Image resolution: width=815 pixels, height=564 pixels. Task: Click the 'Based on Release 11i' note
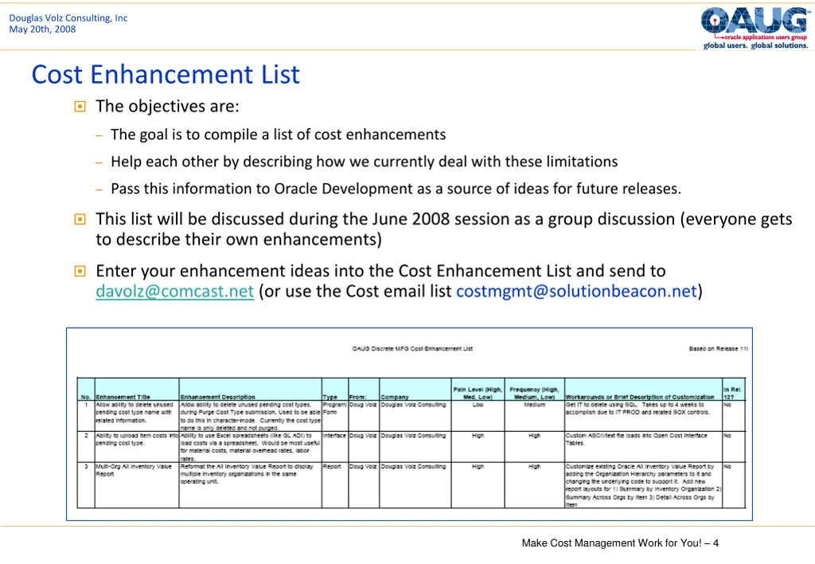pos(719,348)
